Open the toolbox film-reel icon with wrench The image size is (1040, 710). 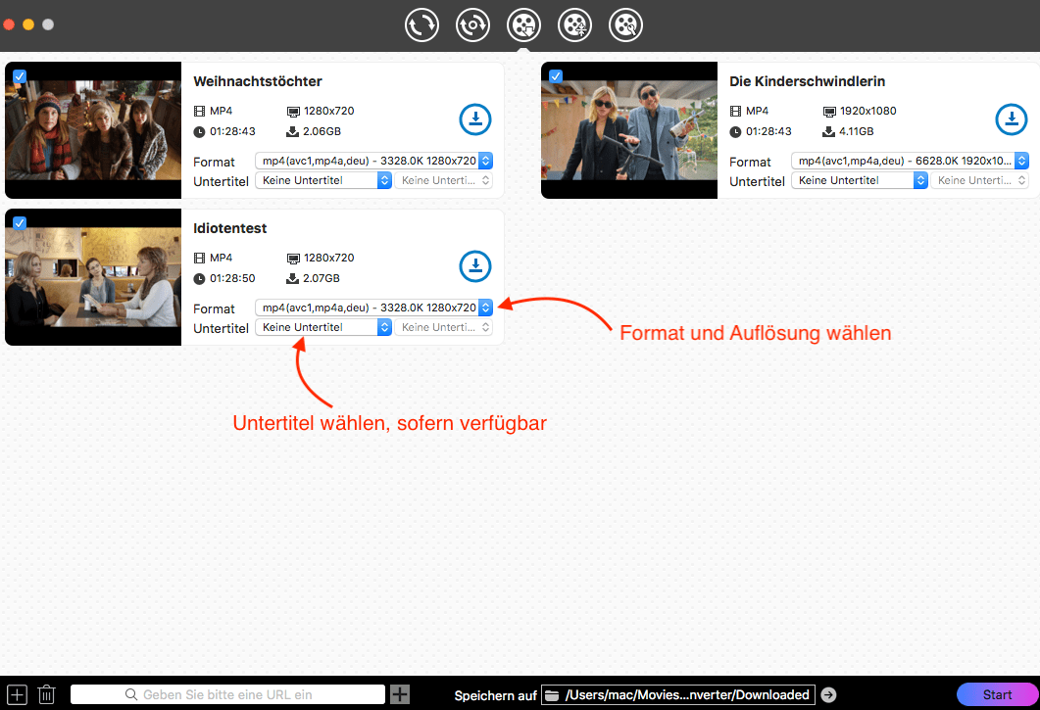(625, 24)
